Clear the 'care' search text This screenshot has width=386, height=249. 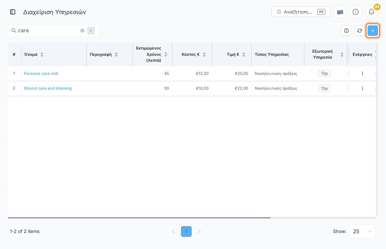[x=82, y=31]
